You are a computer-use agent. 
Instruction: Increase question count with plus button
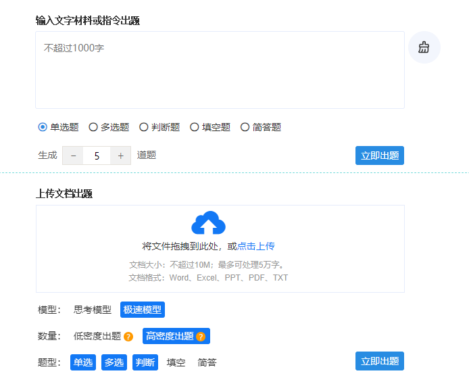click(120, 155)
